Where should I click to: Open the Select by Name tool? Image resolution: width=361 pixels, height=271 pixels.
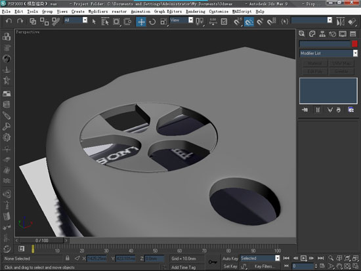(105, 22)
